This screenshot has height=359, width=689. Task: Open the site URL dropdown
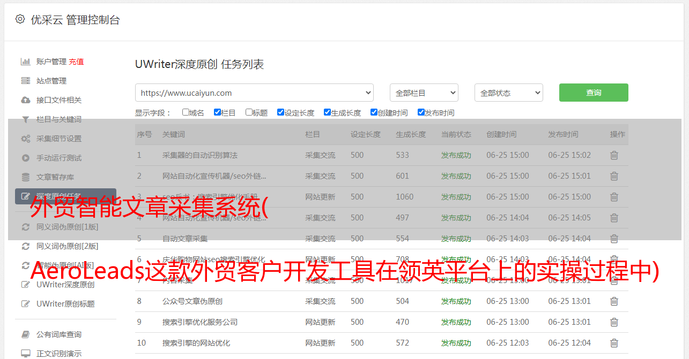point(254,93)
